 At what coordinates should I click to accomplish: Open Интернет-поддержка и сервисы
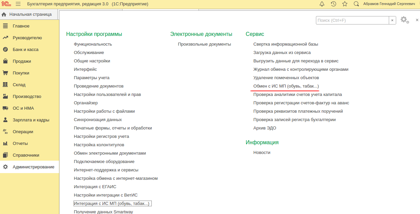(x=106, y=170)
